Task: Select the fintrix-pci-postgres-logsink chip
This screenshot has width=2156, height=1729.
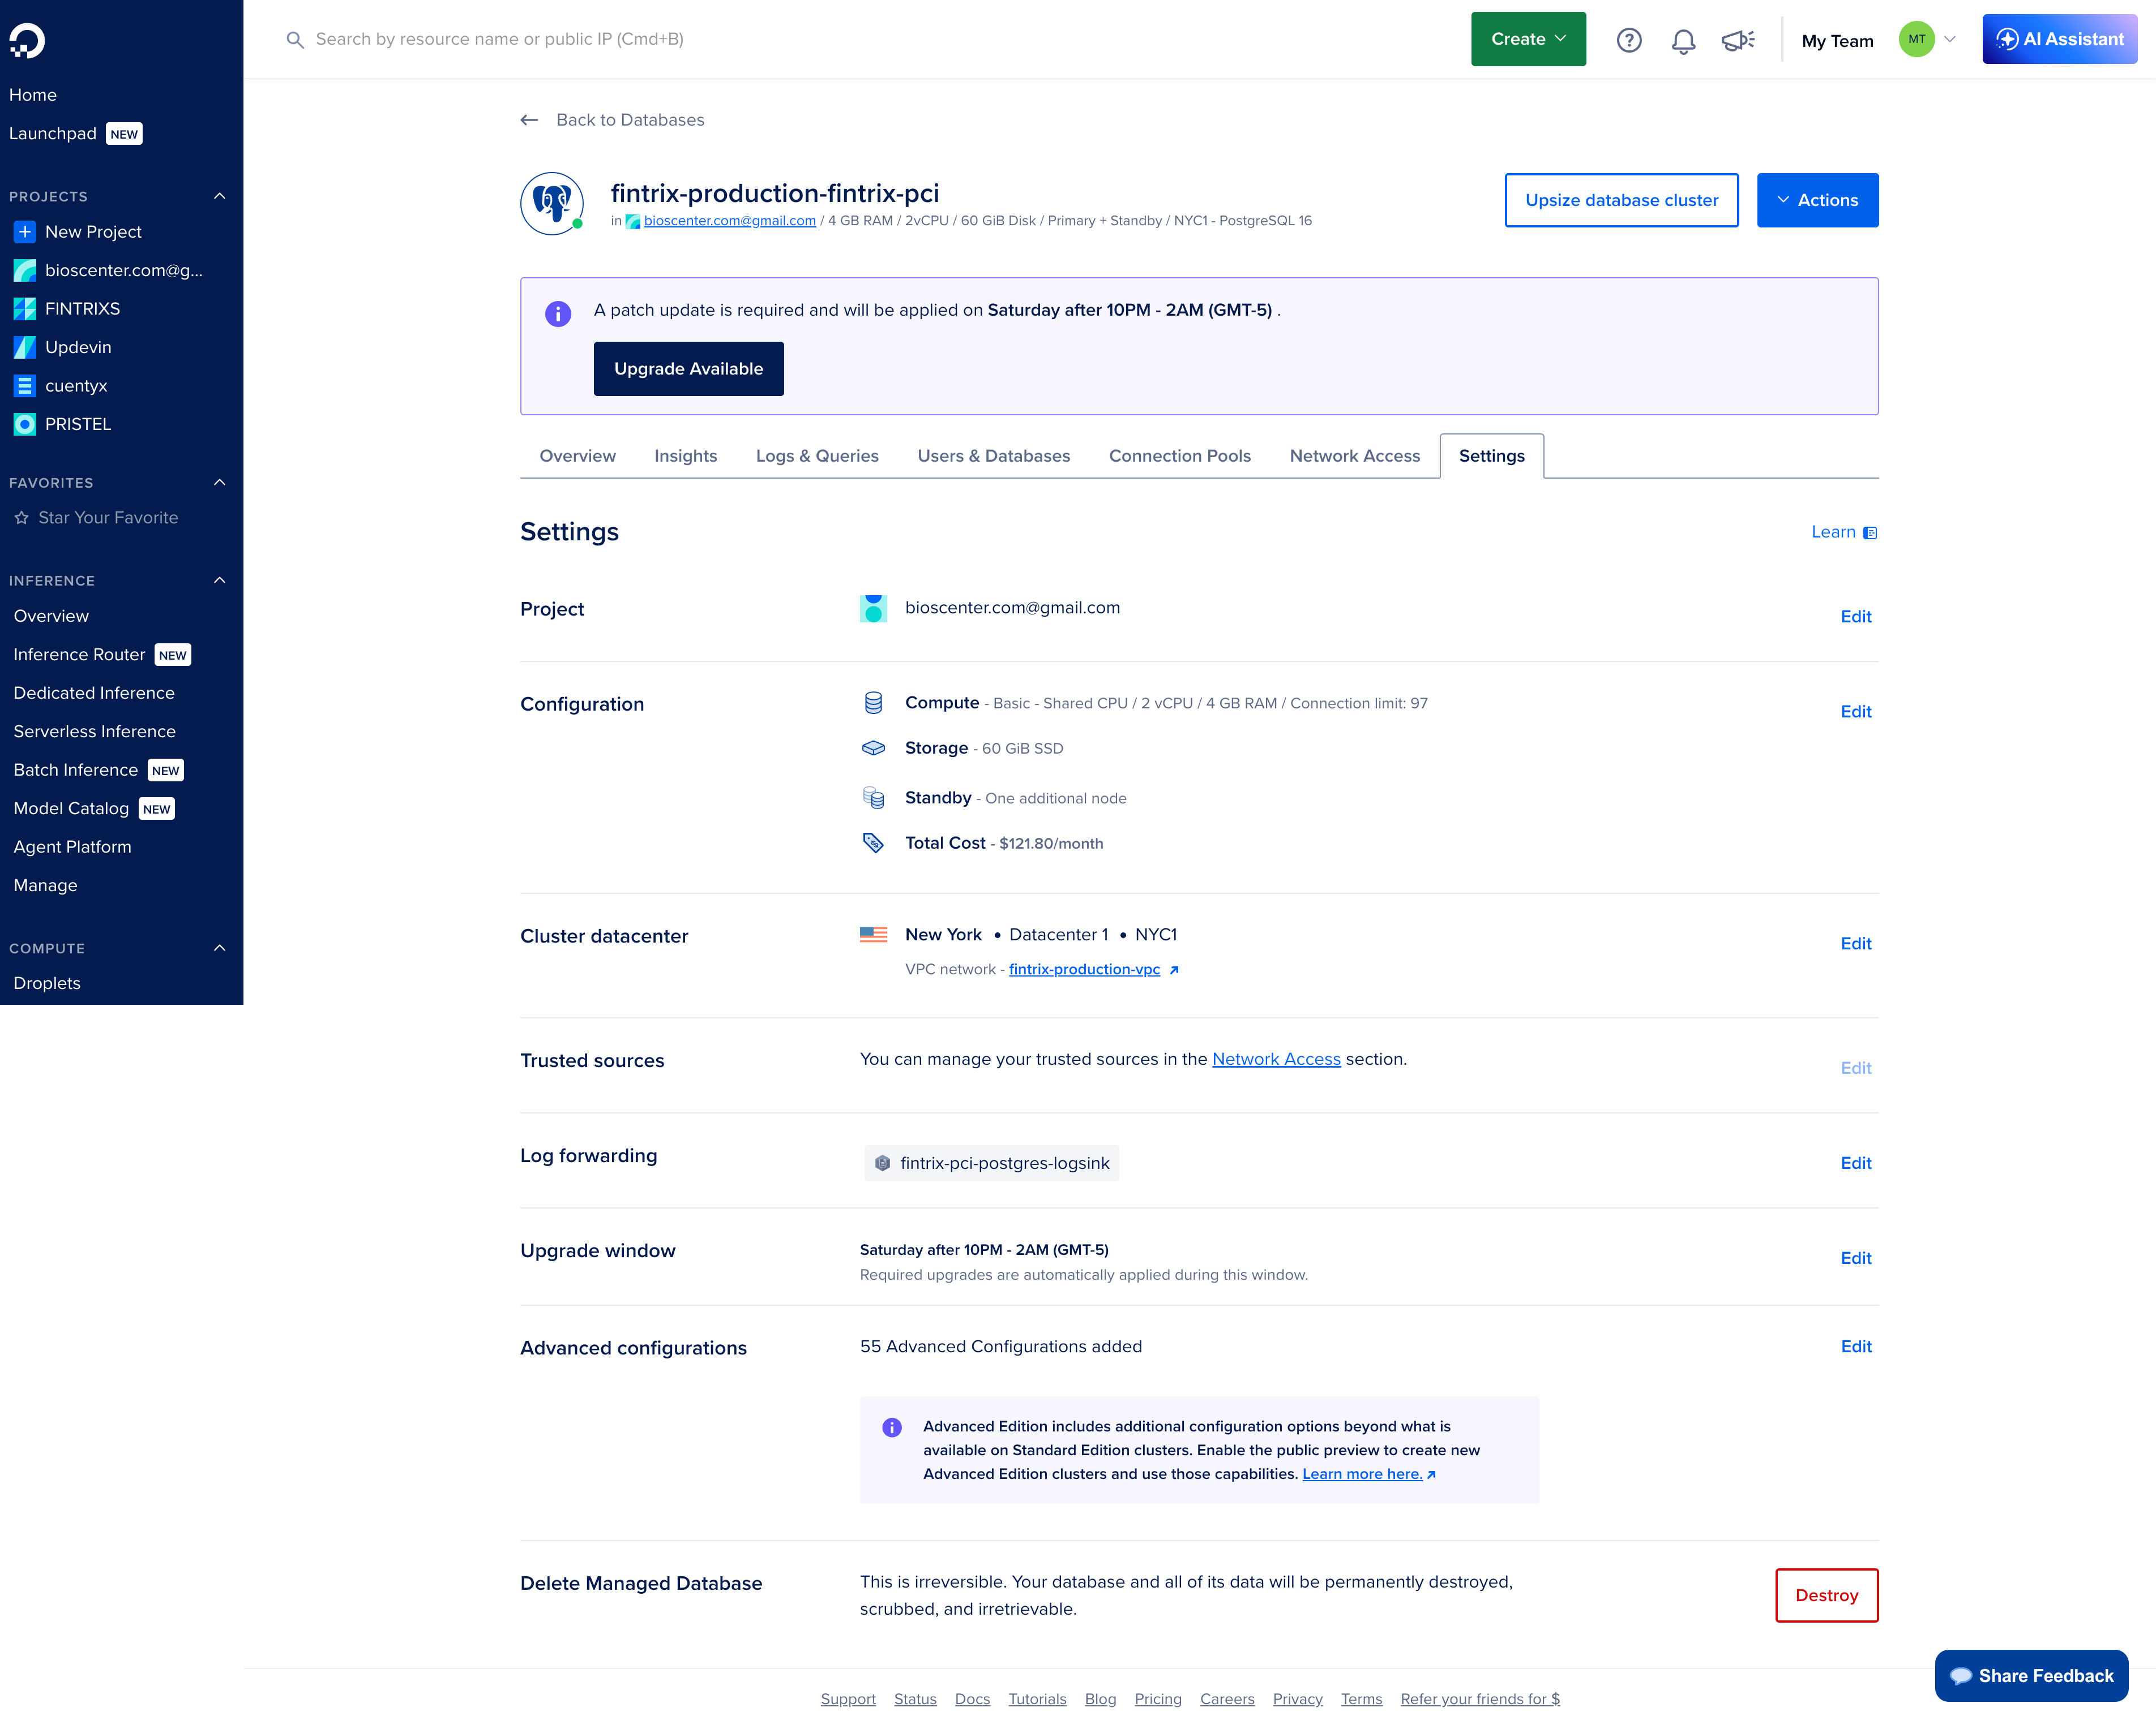Action: (991, 1163)
